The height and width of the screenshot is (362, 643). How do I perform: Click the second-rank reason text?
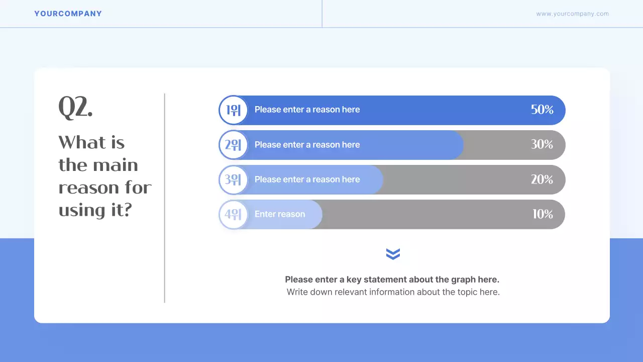pos(307,145)
